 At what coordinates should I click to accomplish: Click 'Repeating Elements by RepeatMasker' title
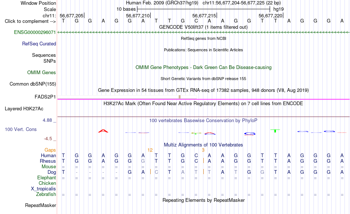click(x=203, y=200)
